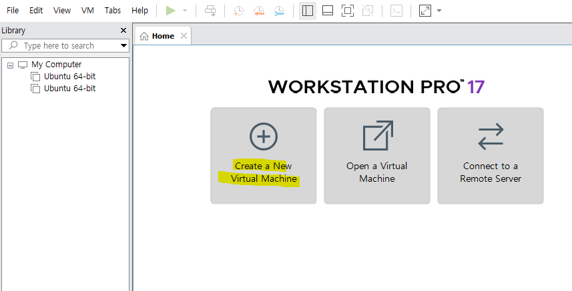
Task: Close the Home tab
Action: [x=184, y=36]
